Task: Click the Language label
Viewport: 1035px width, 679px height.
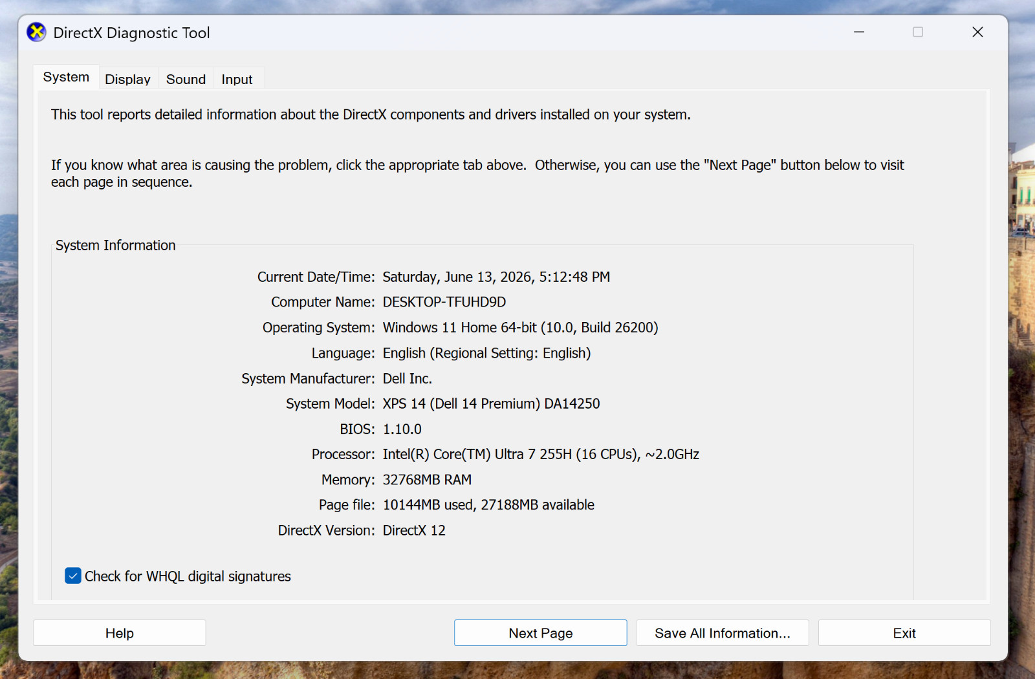Action: [x=343, y=353]
